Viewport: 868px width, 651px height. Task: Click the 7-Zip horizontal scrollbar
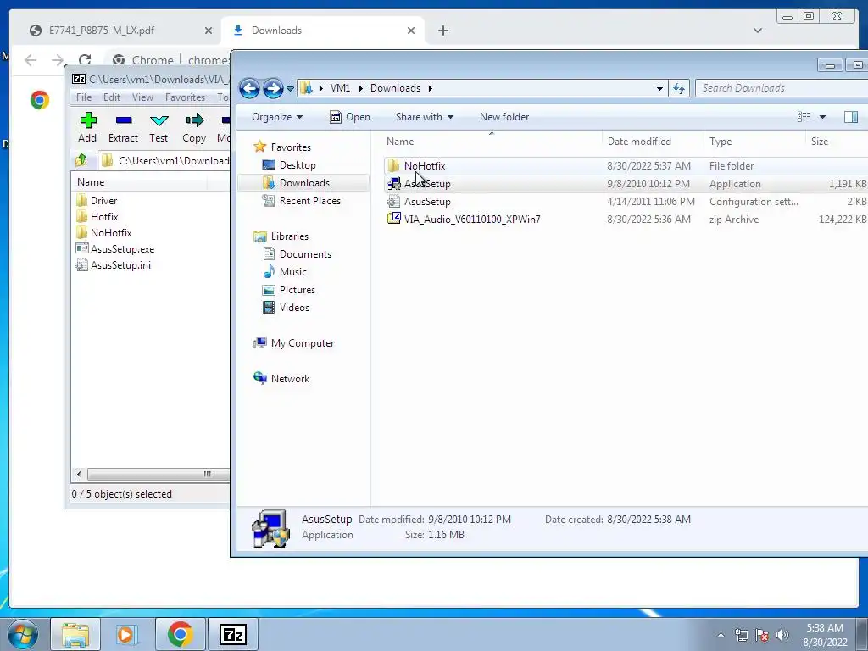(158, 474)
